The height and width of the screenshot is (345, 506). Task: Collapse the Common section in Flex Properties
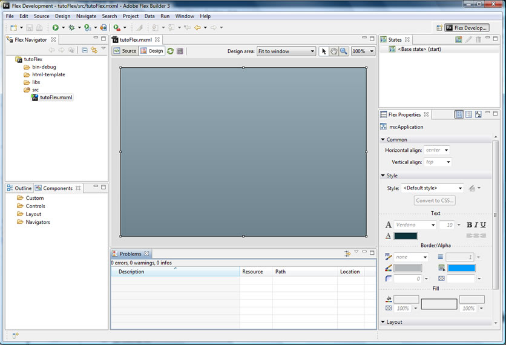383,140
